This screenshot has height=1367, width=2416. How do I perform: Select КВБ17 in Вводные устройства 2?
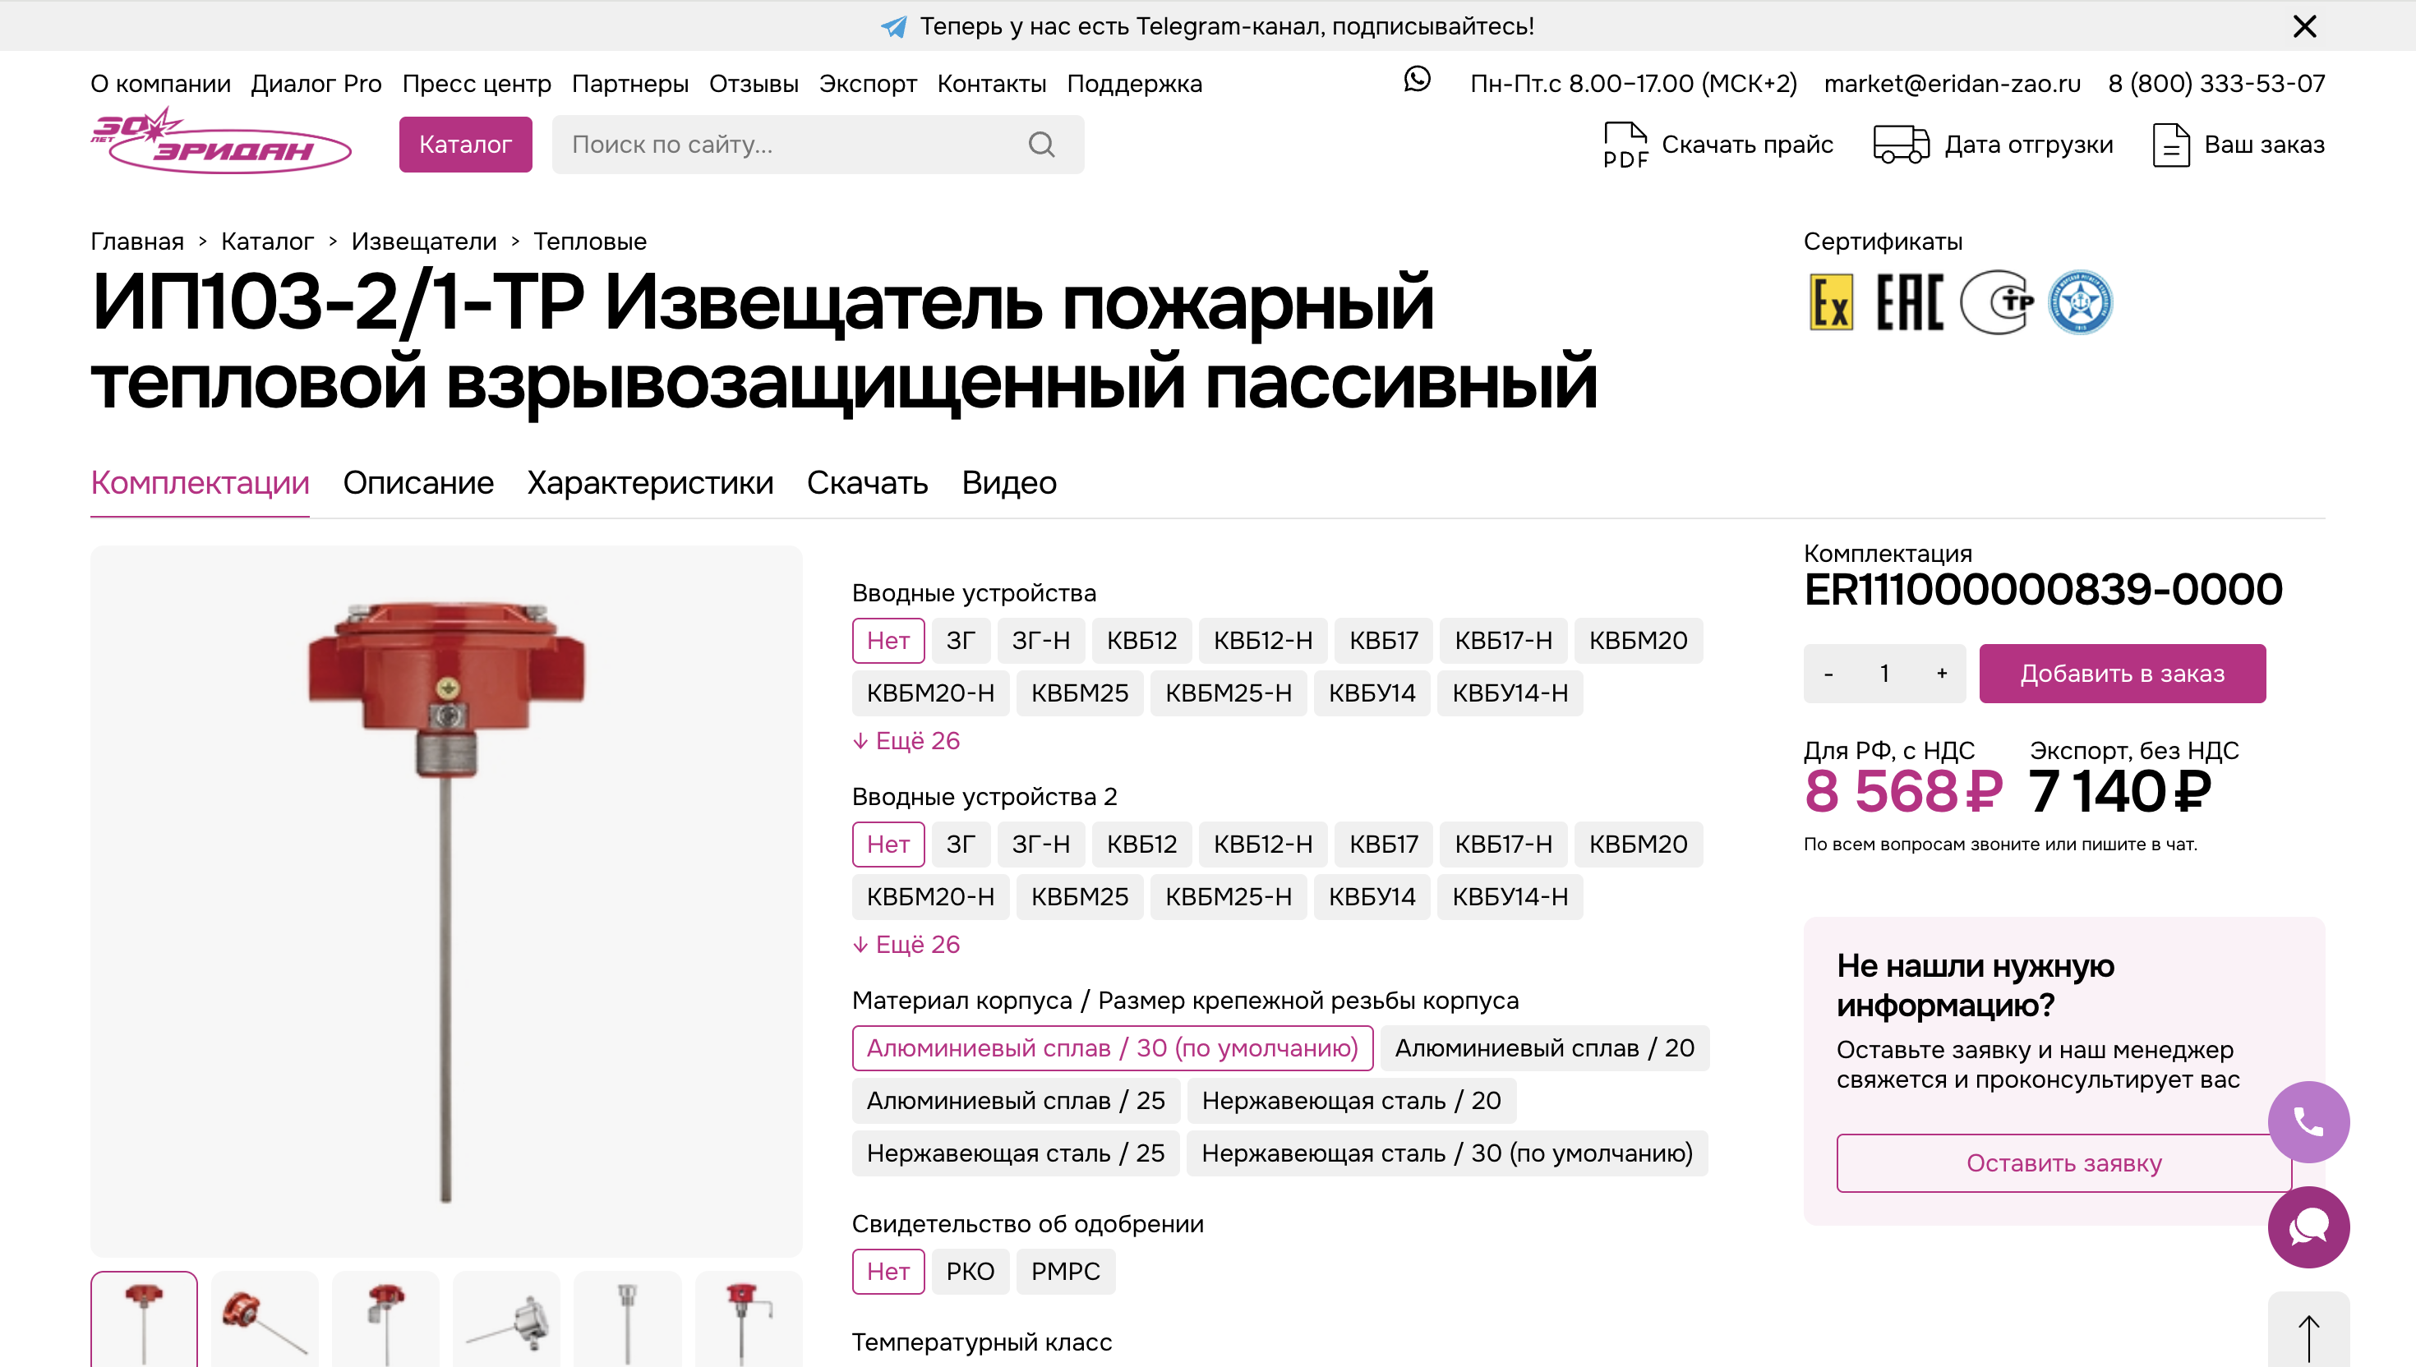[x=1383, y=844]
